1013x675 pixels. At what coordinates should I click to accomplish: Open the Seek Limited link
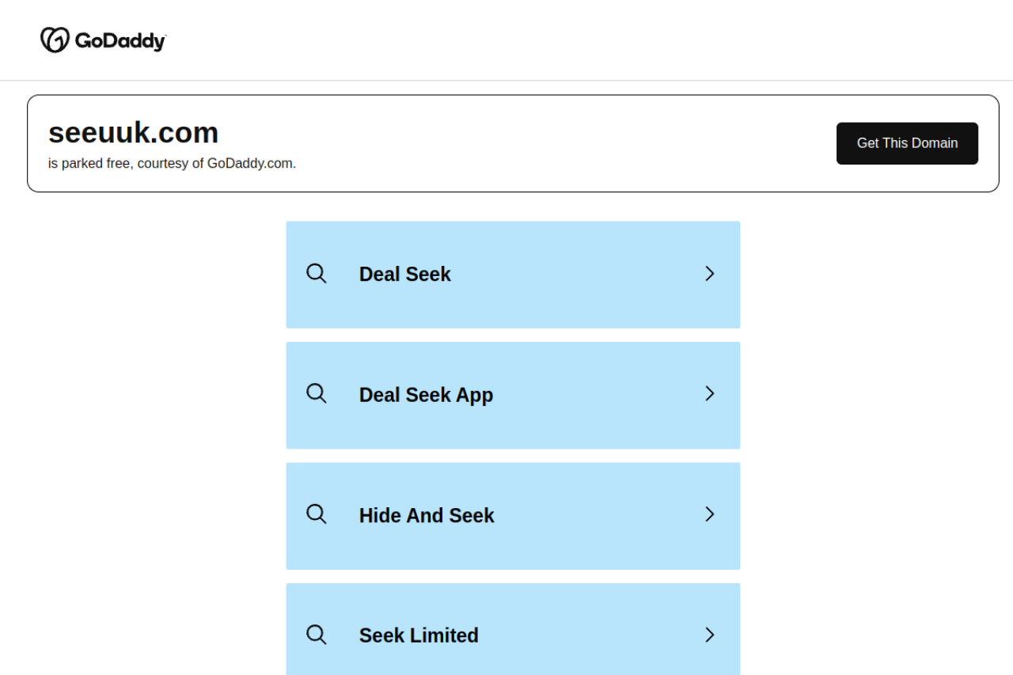click(x=419, y=635)
